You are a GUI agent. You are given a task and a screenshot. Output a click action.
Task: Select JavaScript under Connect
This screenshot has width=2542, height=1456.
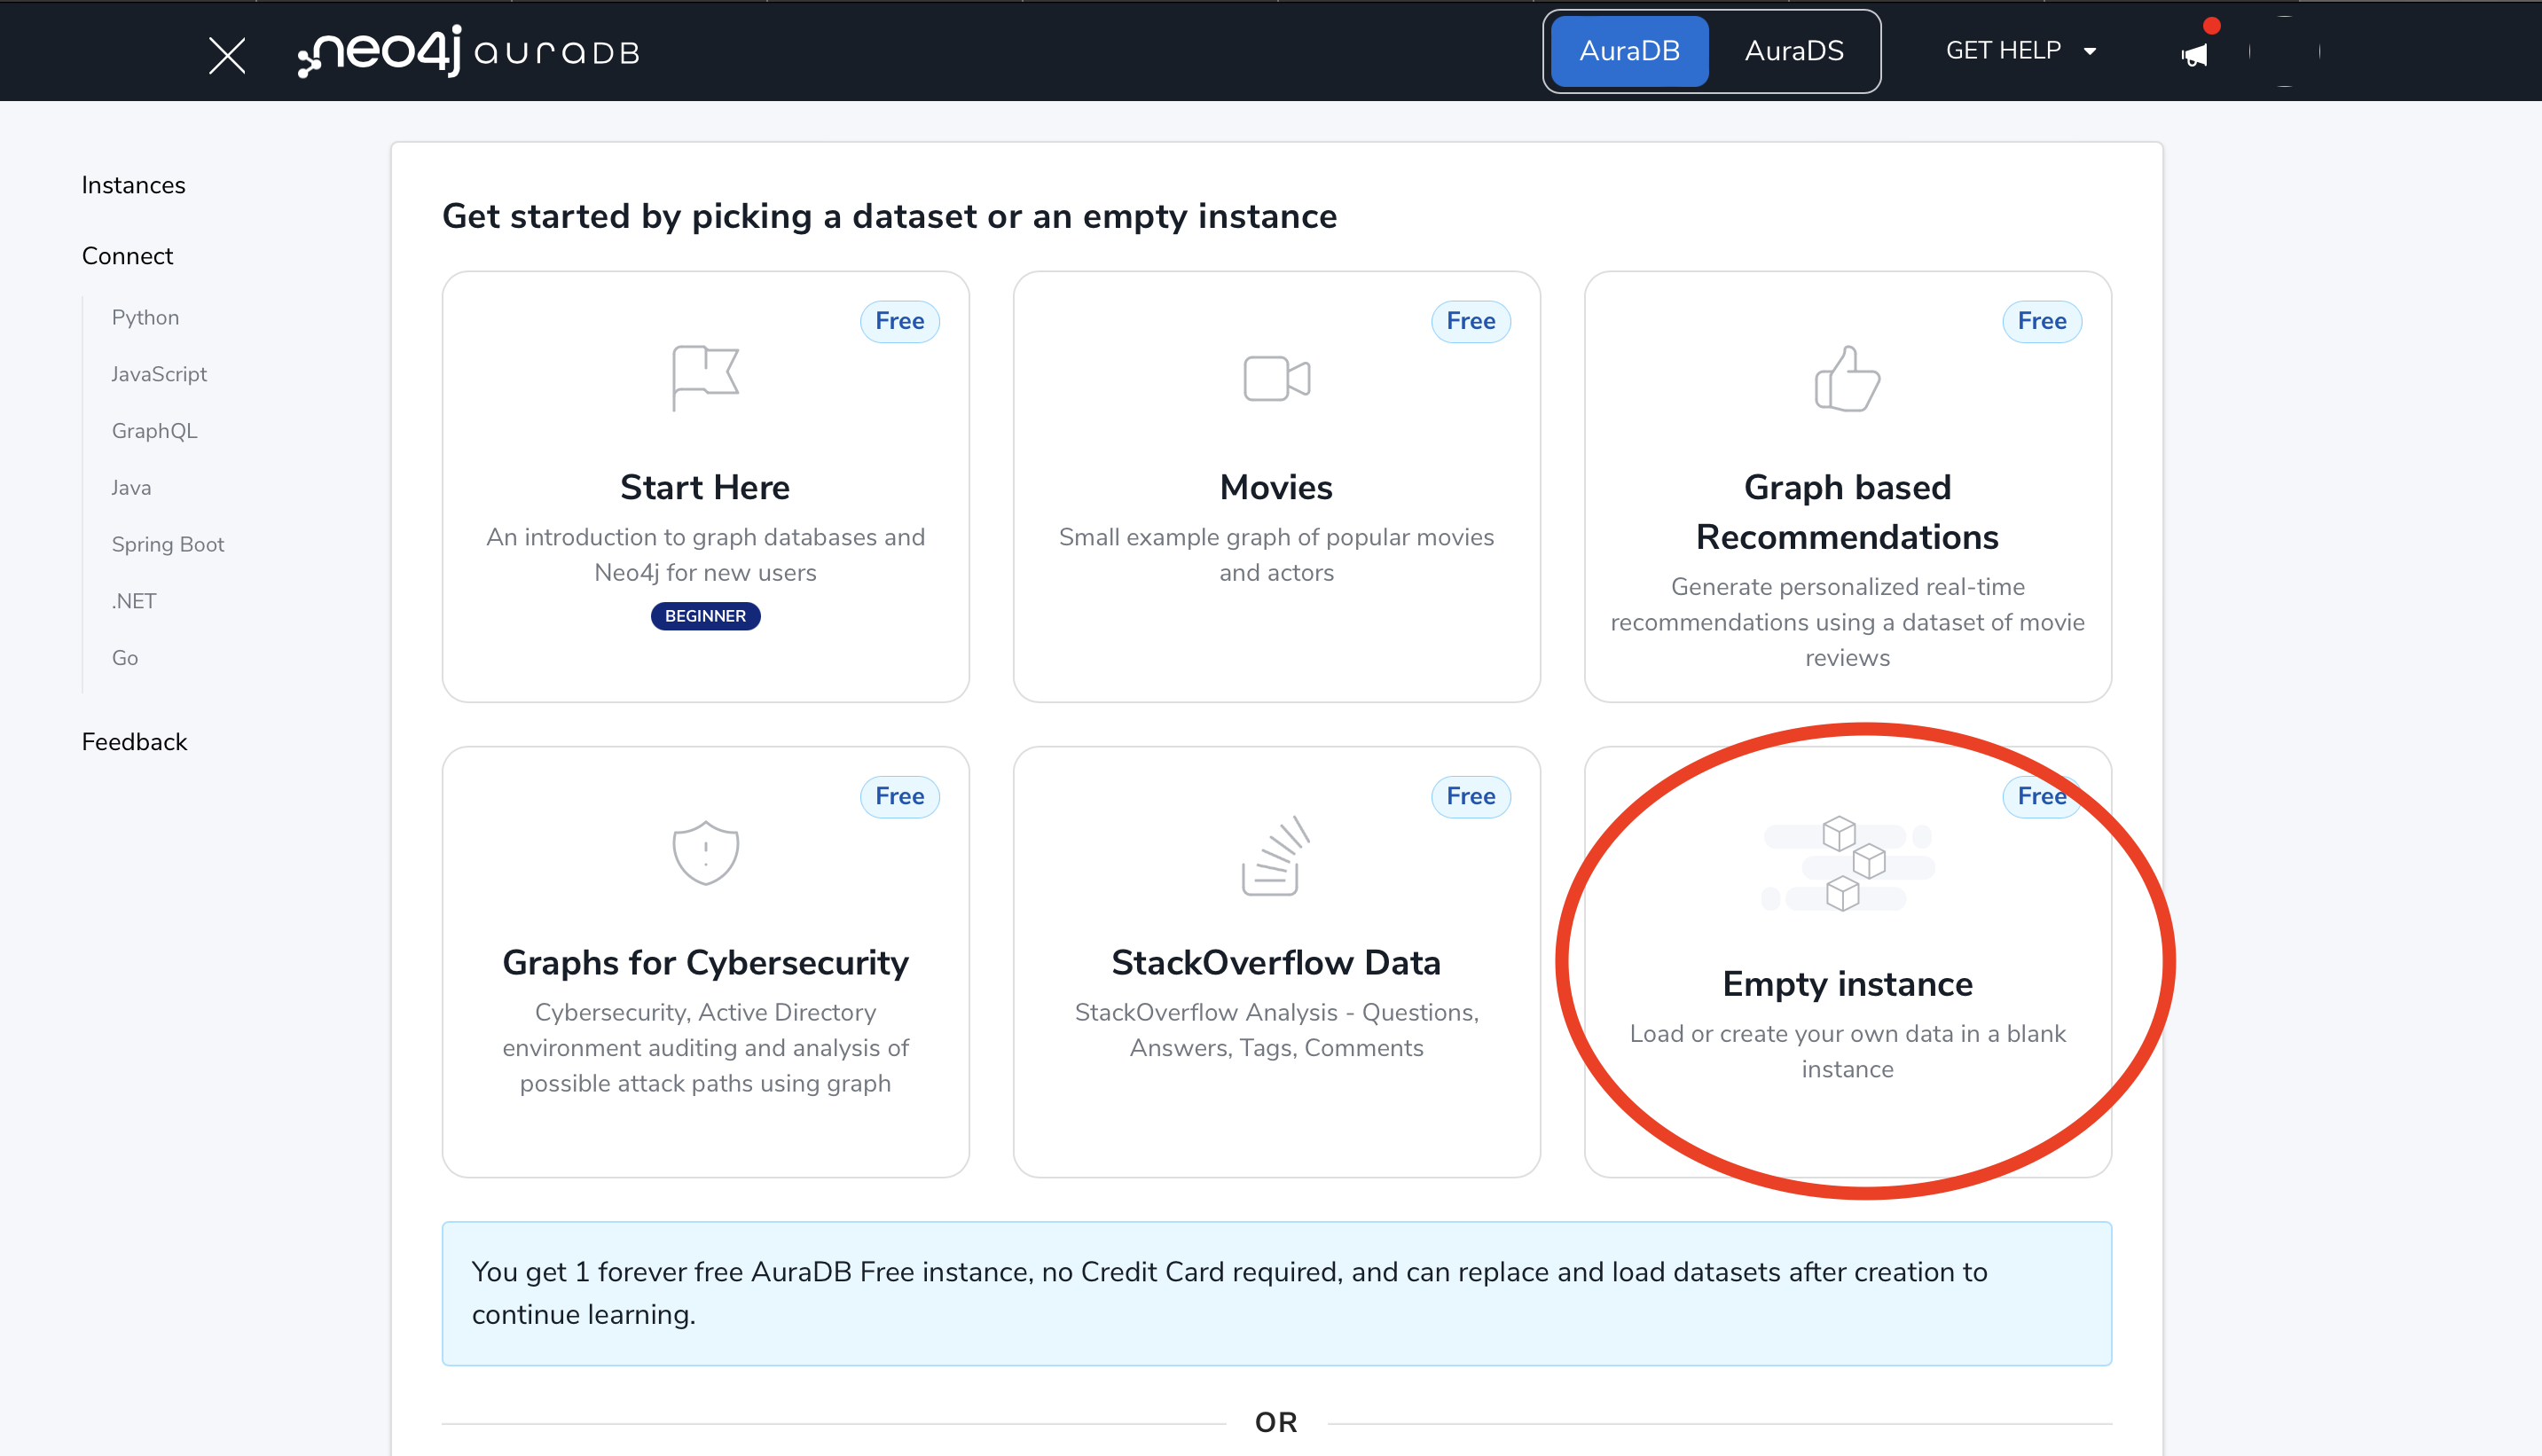point(159,374)
